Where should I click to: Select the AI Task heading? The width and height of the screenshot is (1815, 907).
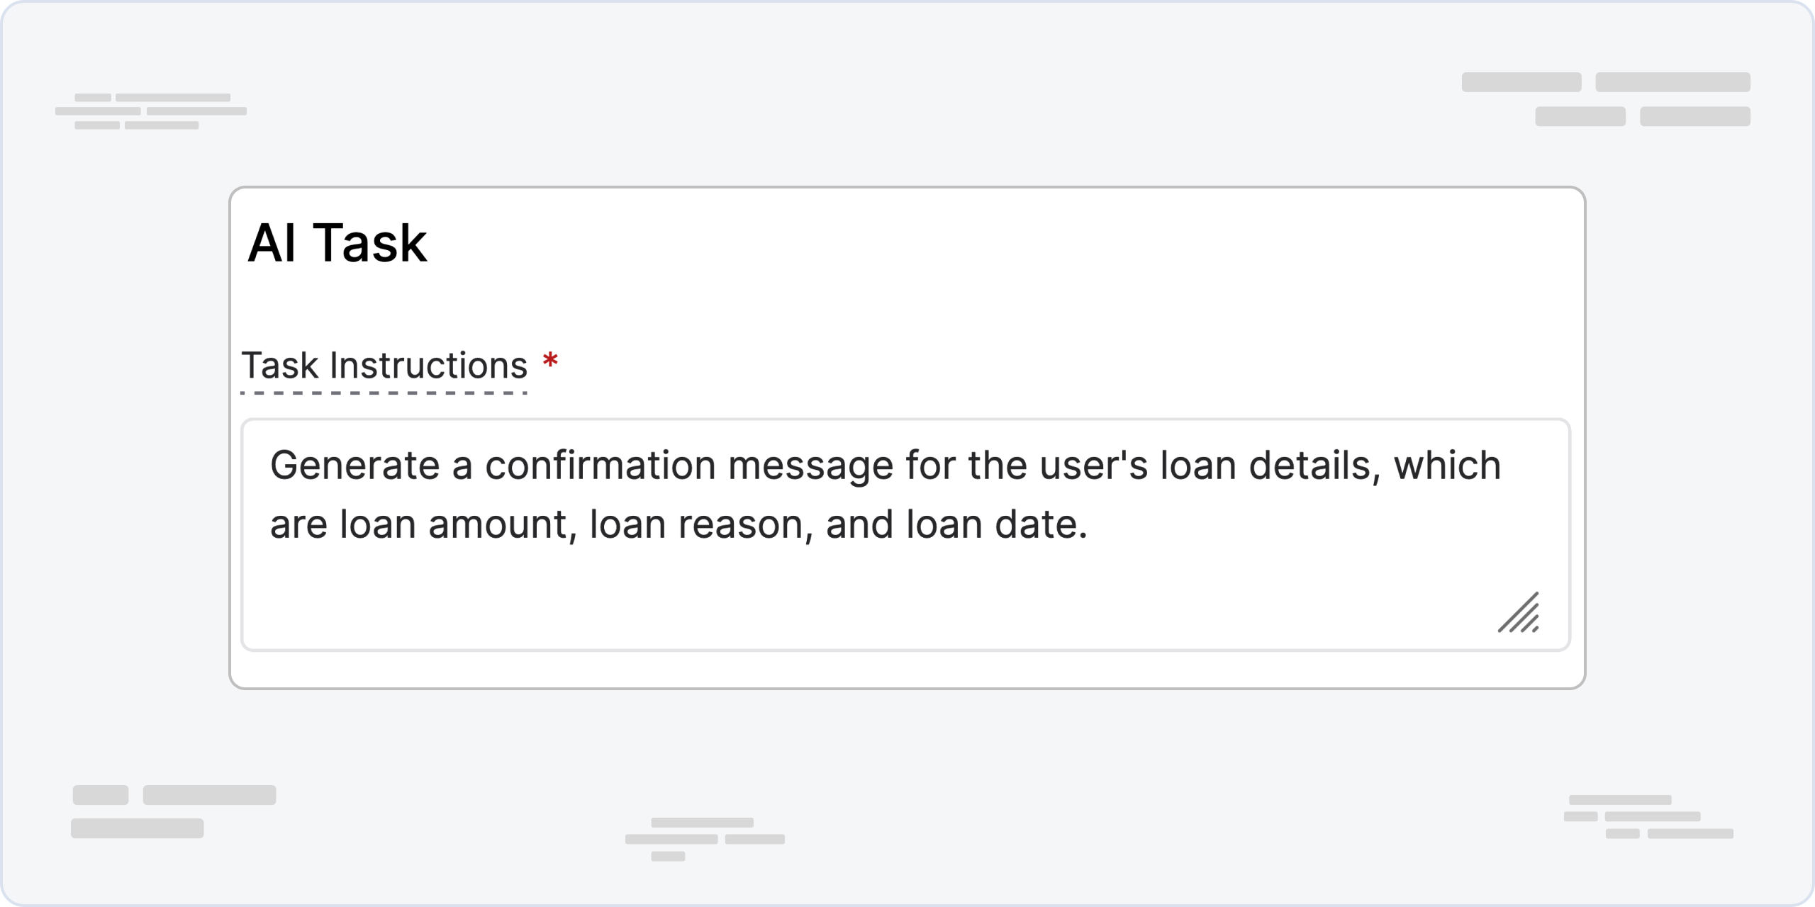[337, 243]
